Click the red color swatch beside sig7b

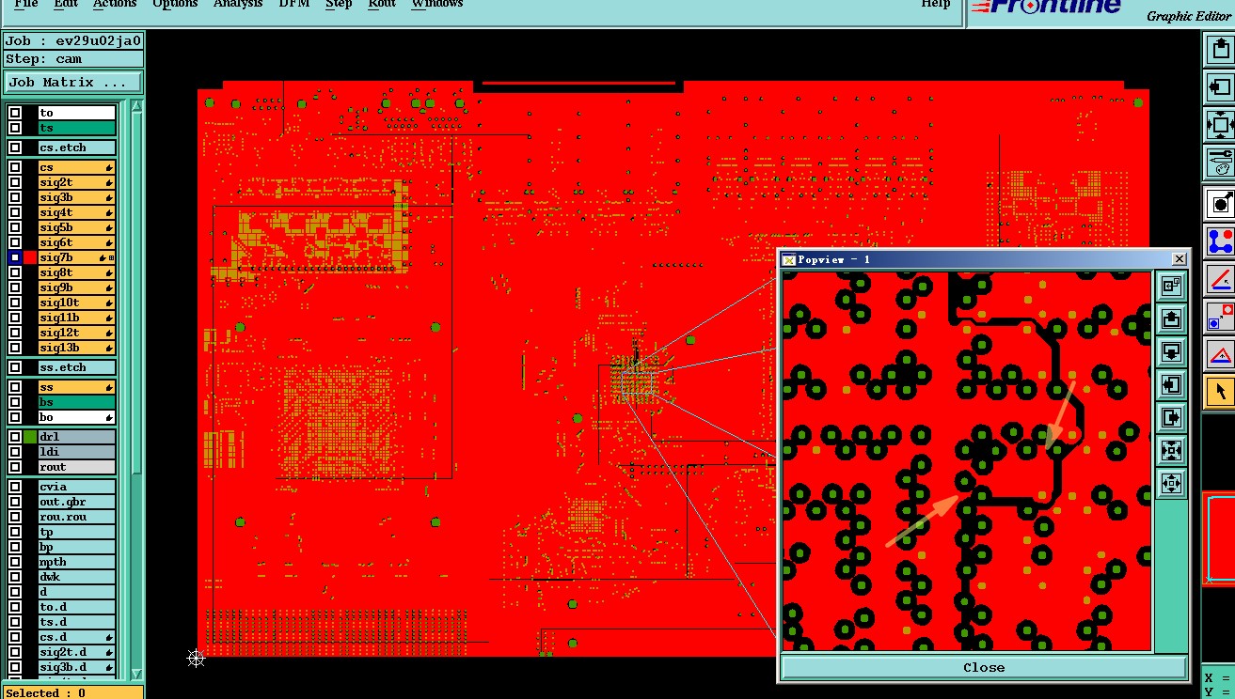30,257
